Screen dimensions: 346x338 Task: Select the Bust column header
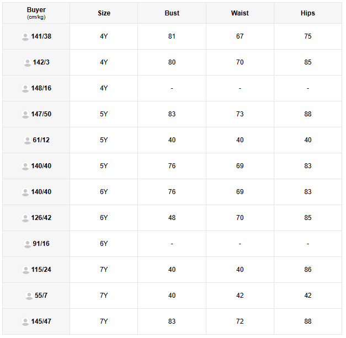click(172, 13)
